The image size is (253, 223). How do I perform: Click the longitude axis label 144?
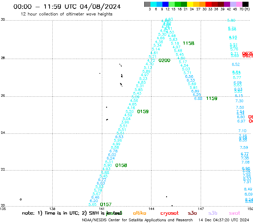tap(151, 209)
